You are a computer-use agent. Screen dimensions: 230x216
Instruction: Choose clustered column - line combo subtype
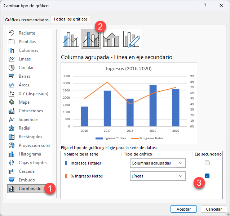tap(70, 39)
